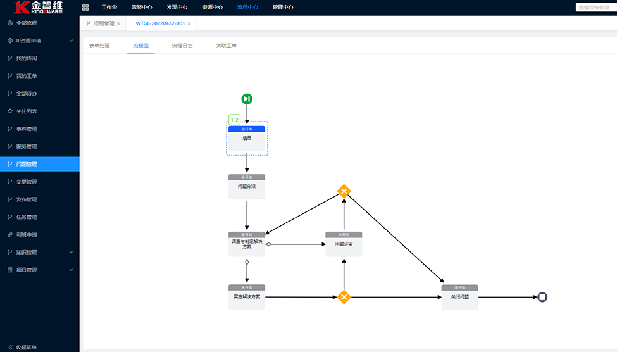This screenshot has width=617, height=352.
Task: Open 全部待办 sidebar item
Action: tap(40, 94)
